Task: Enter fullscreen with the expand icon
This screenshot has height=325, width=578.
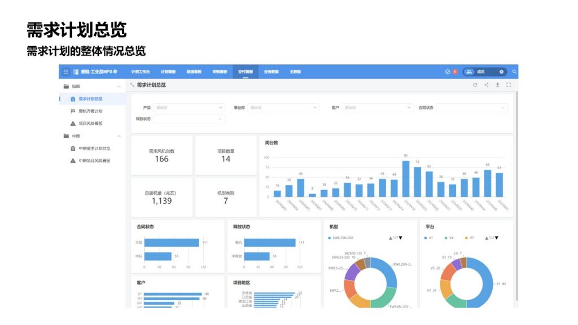Action: click(509, 85)
